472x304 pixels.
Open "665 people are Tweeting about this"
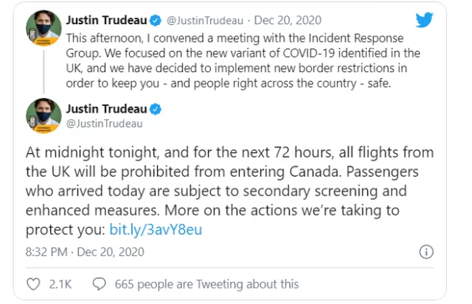click(x=206, y=284)
